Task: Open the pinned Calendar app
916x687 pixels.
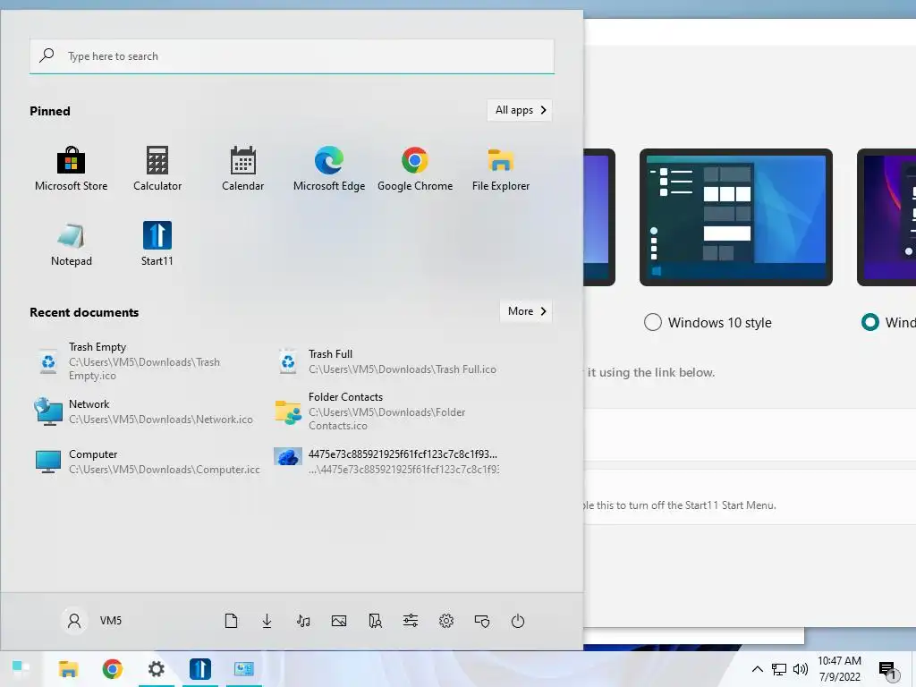Action: [x=243, y=169]
